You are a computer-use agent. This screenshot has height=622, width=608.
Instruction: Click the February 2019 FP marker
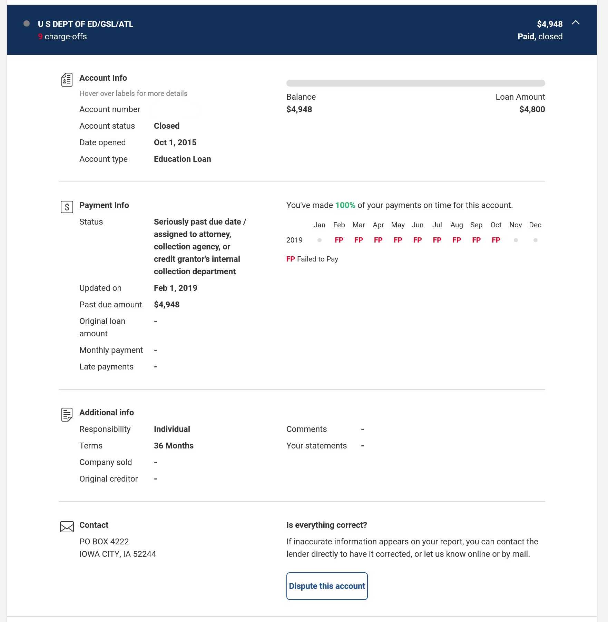[x=339, y=240]
